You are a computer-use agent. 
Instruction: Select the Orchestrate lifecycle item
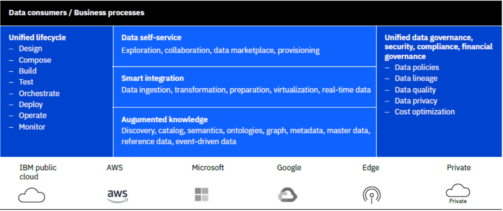coord(39,93)
